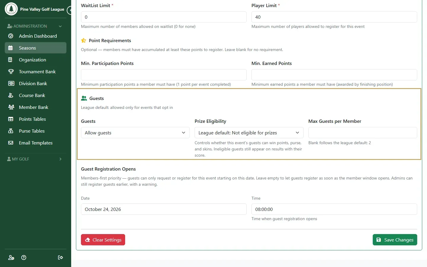Click the Pine Valley Golf League logo
Screen dimensions: 427x267
coord(11,9)
